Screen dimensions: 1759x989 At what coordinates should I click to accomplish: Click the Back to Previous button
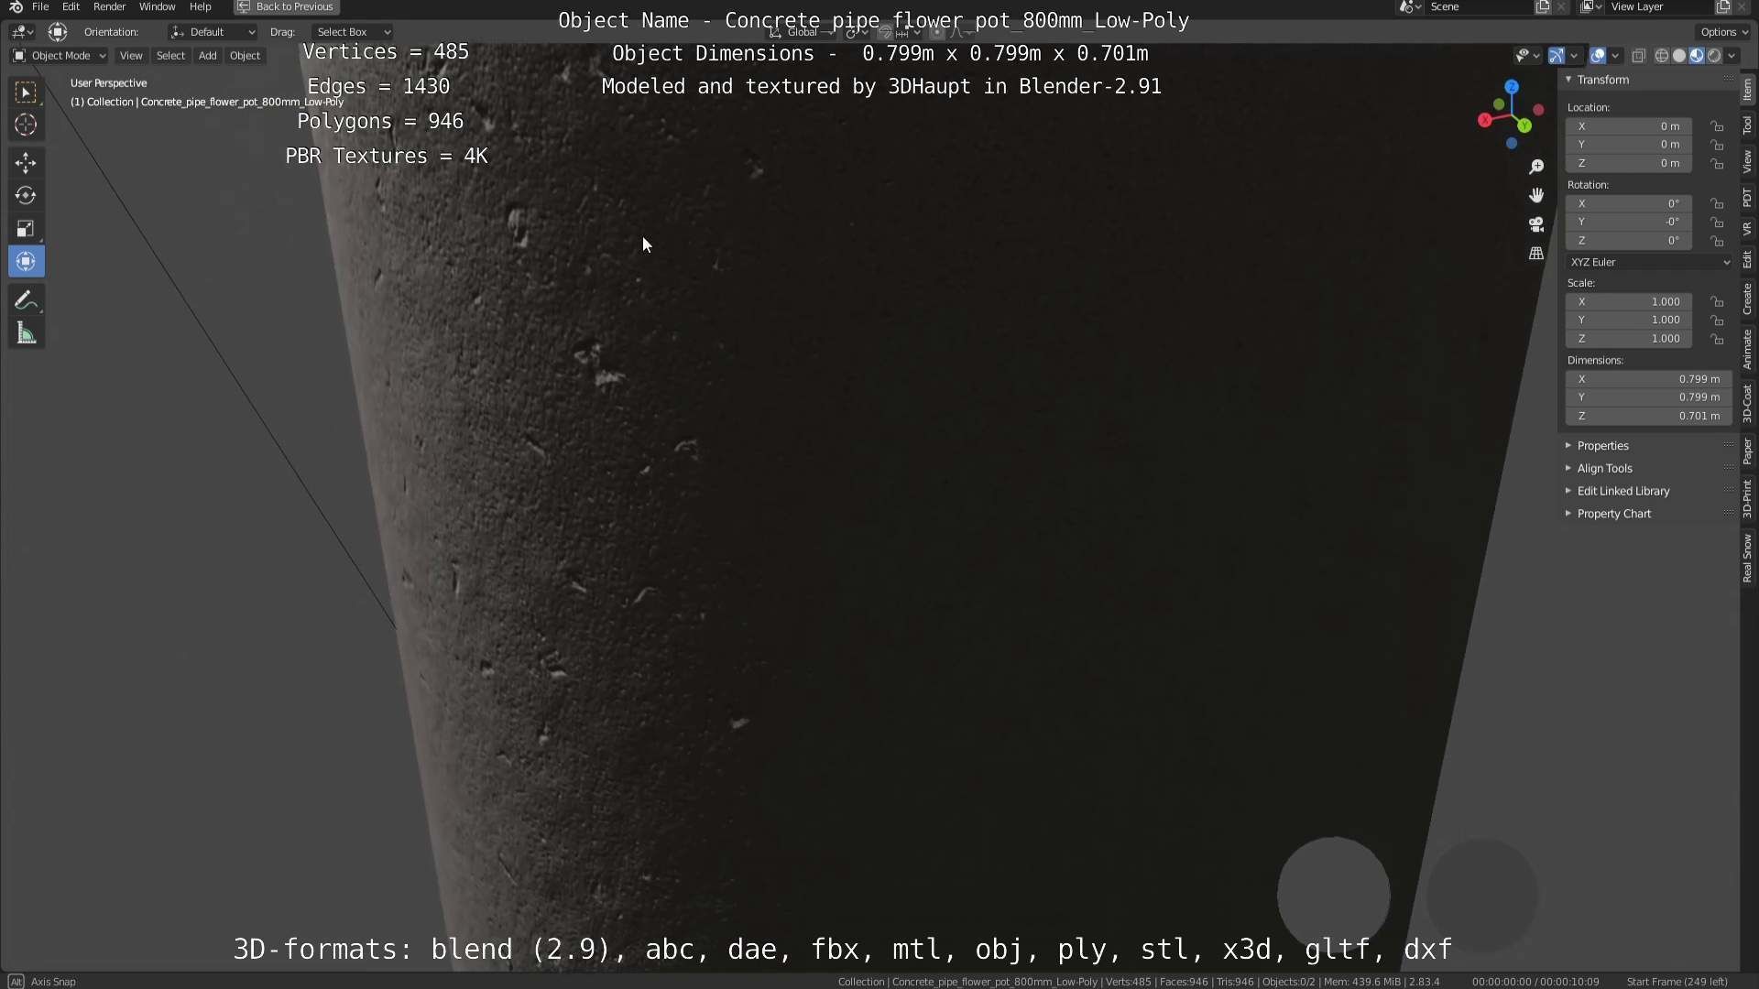coord(286,7)
